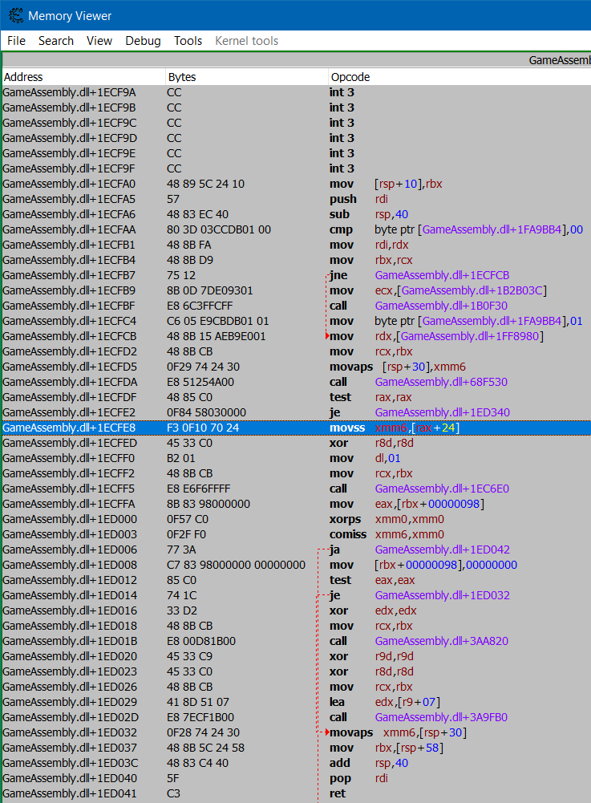Click bytes 48 89 5C 24 10
Viewport: 591px width, 803px height.
pos(205,184)
